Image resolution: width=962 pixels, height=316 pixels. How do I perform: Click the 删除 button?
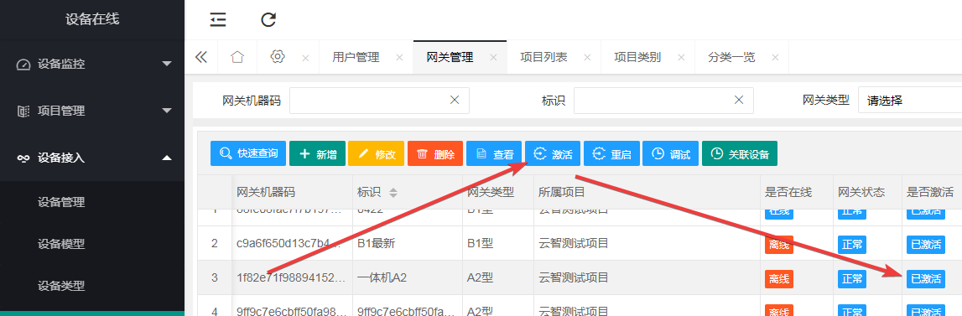point(435,153)
